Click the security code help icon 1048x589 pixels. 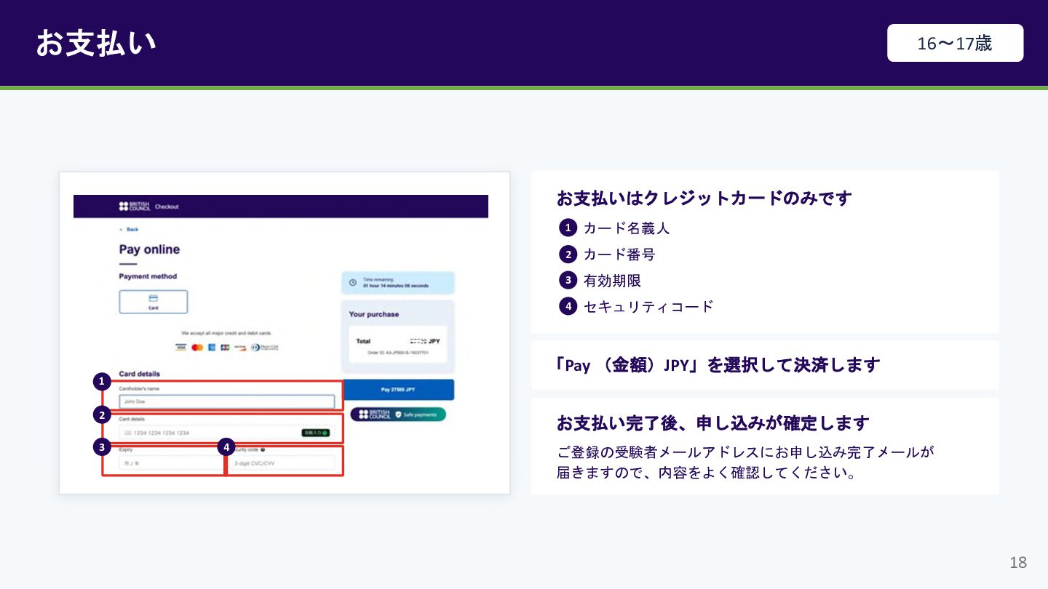click(x=263, y=449)
